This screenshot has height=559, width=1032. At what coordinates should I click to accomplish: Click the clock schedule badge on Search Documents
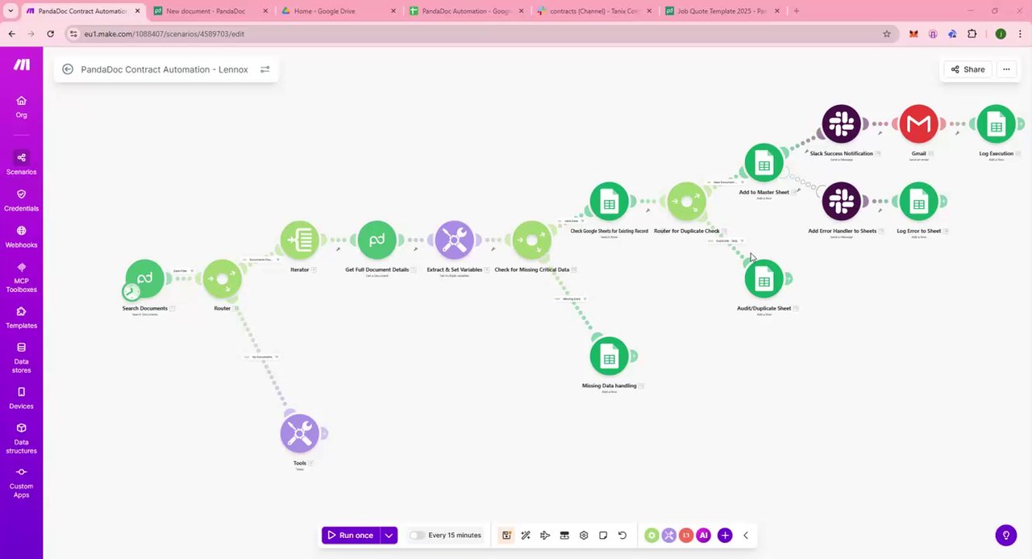tap(131, 291)
